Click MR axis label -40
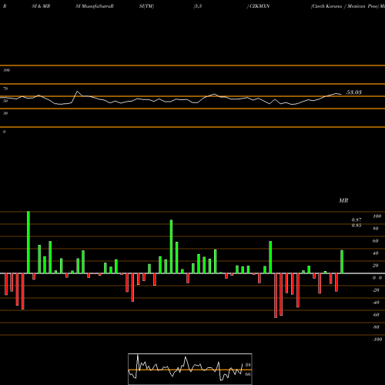 (x=376, y=303)
